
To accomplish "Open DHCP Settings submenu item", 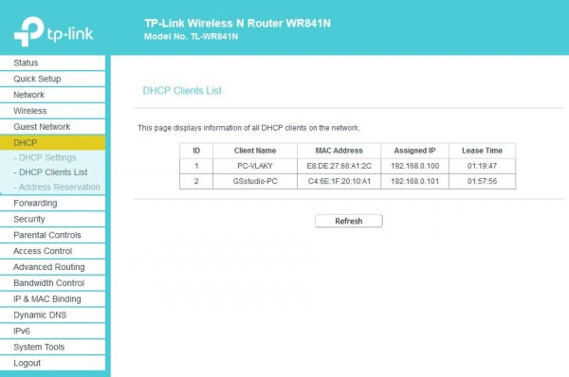I will pos(47,157).
